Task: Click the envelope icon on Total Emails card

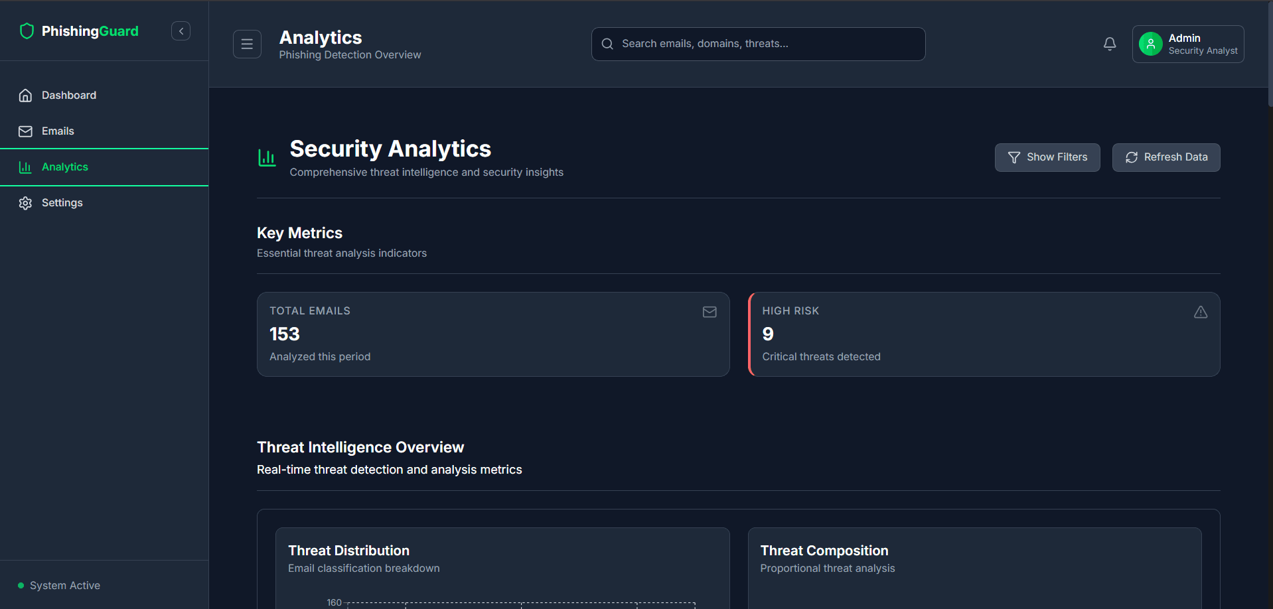Action: click(x=709, y=312)
